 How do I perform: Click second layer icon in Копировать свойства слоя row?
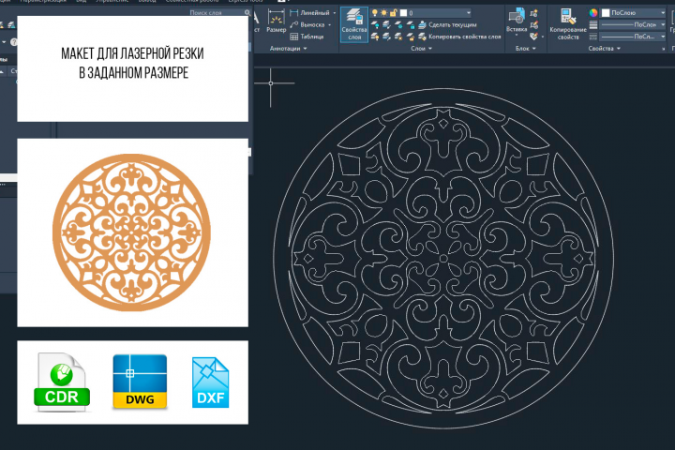[x=386, y=37]
